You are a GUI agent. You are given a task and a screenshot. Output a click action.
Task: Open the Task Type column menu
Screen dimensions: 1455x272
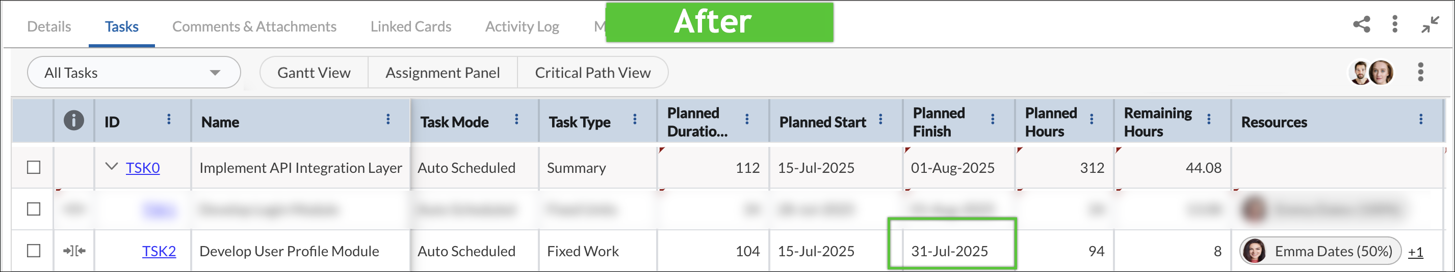(x=634, y=119)
